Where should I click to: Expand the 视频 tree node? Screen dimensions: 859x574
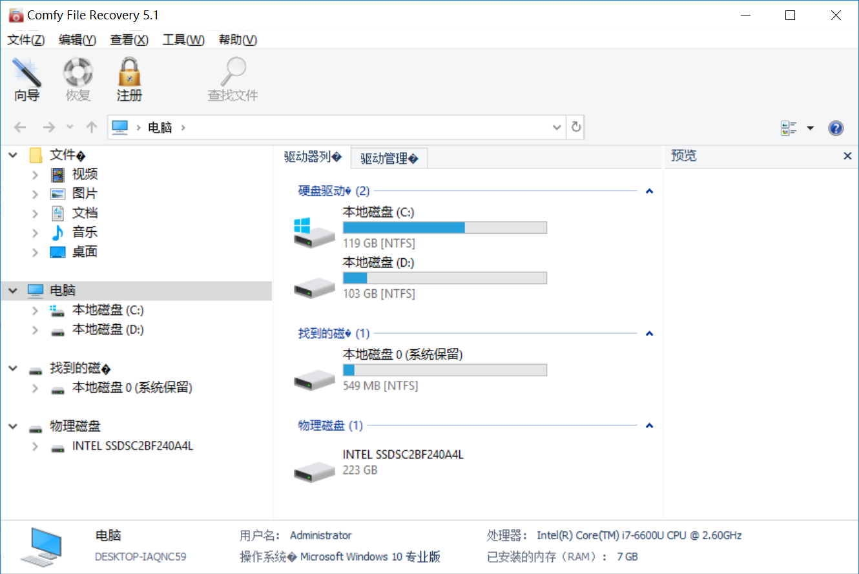[x=35, y=174]
